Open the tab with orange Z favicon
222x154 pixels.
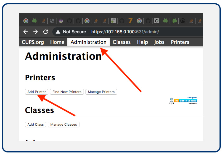(x=131, y=21)
